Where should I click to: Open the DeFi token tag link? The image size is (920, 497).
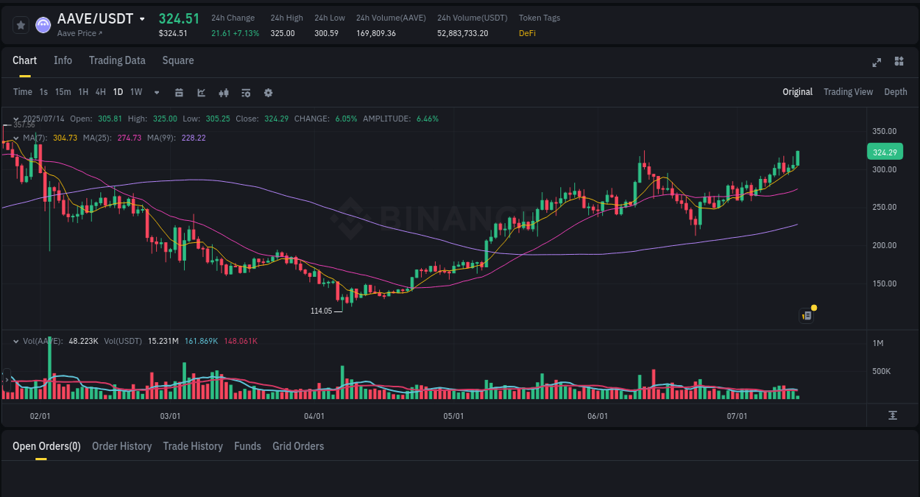click(x=527, y=33)
